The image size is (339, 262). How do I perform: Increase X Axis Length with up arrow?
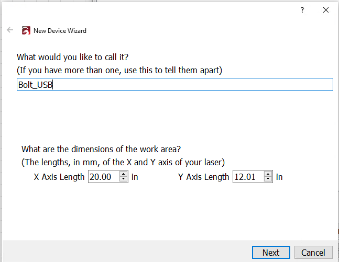click(x=124, y=174)
